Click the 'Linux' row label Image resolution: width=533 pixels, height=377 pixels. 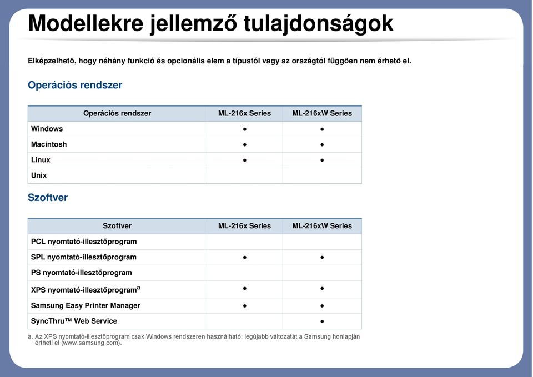coord(41,160)
